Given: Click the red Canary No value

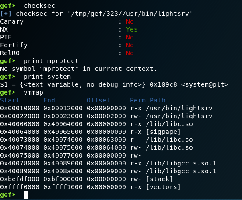Looking at the screenshot, I should (130, 21).
